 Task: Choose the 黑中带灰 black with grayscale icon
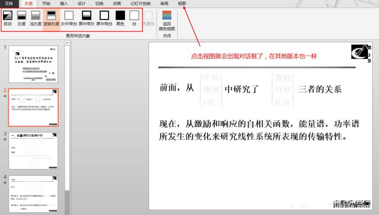[86, 18]
